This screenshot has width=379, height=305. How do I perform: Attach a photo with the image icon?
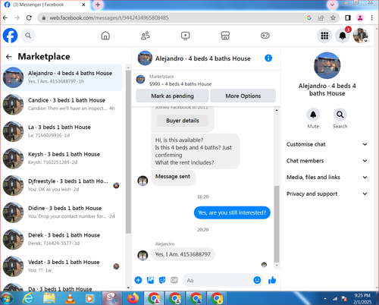[x=150, y=280]
